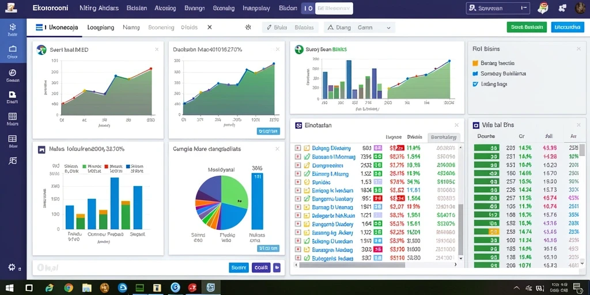Screen dimensions: 590x295
Task: Click the puzzle icon beside the user avatar
Action: (563, 8)
